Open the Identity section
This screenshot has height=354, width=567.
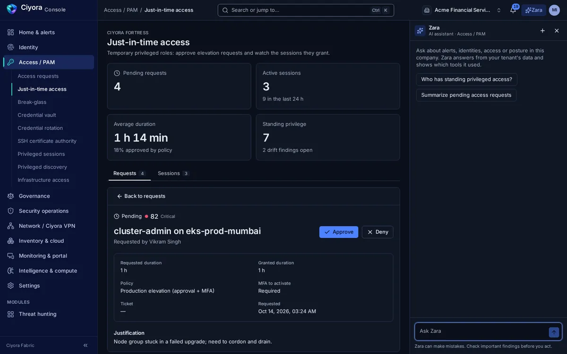click(x=49, y=47)
